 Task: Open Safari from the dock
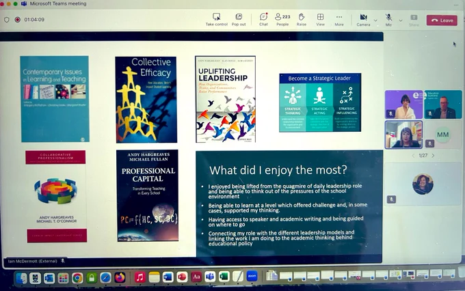coord(105,277)
